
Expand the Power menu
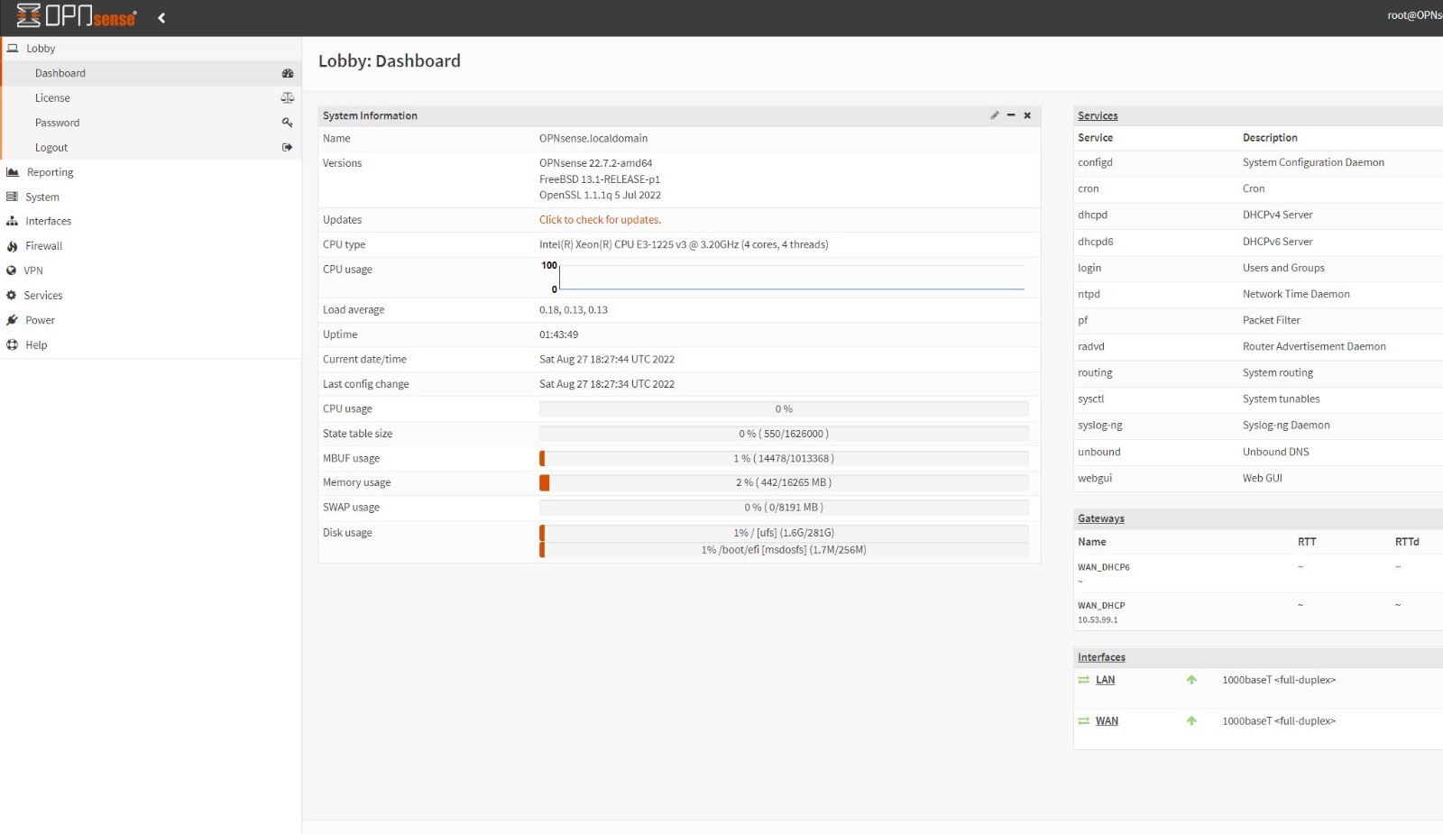(151, 320)
